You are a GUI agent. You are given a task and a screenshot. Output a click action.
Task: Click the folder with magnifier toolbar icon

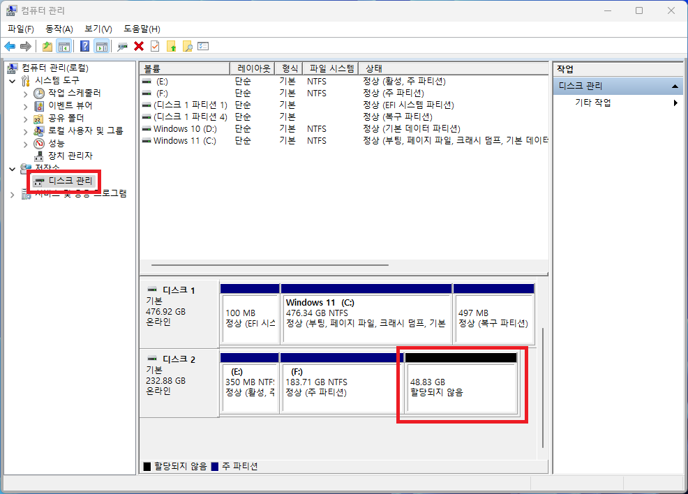186,45
